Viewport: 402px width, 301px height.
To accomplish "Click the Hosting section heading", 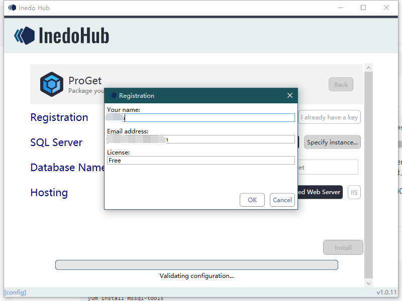I will coord(49,193).
